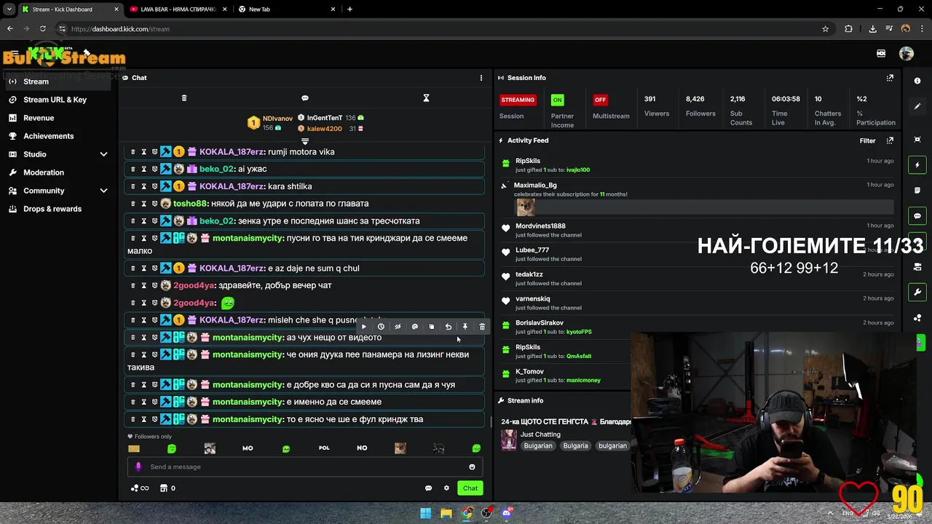This screenshot has height=524, width=932.
Task: Click the channel points infinity icon
Action: point(140,488)
